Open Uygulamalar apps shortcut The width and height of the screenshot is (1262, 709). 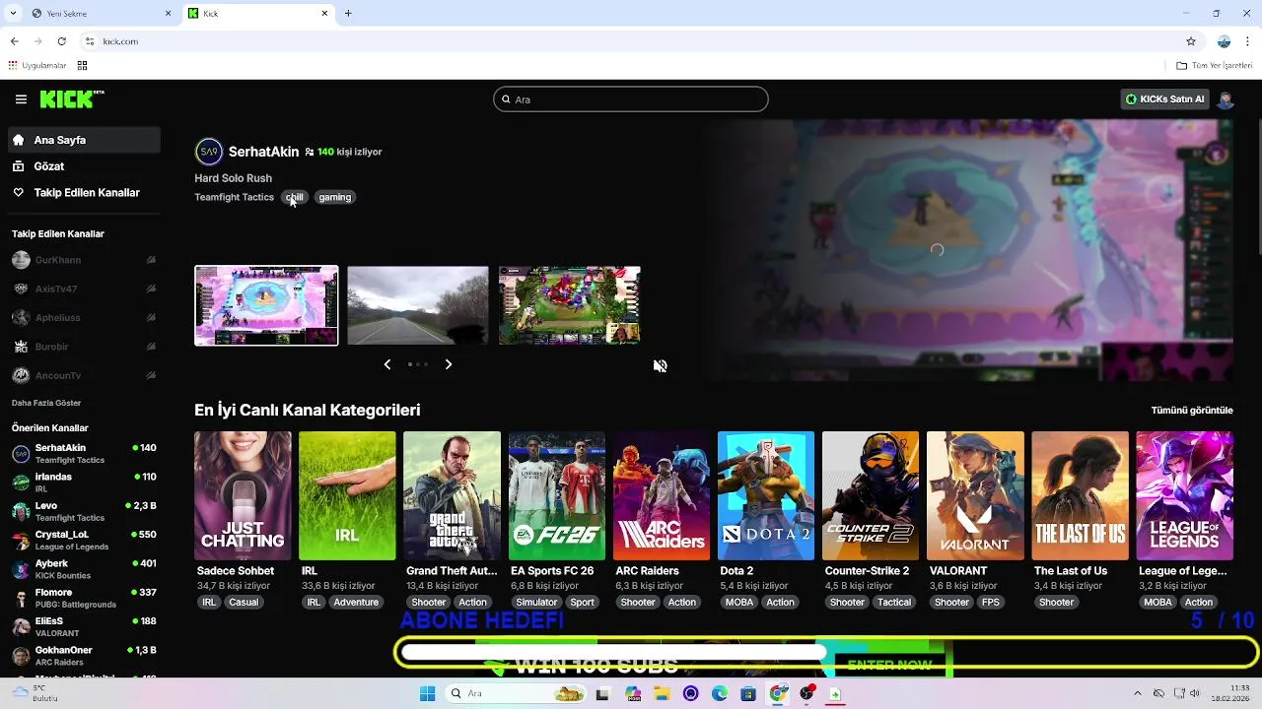(36, 66)
